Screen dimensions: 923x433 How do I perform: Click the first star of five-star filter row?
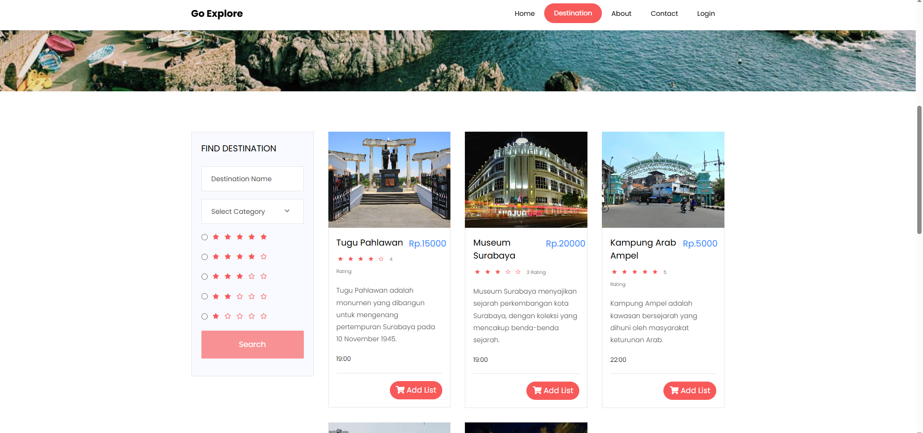tap(216, 237)
